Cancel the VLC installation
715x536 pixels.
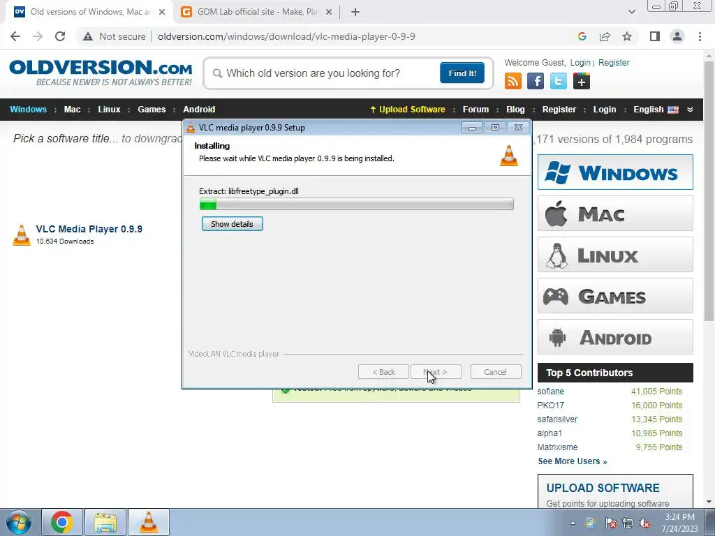pyautogui.click(x=496, y=372)
